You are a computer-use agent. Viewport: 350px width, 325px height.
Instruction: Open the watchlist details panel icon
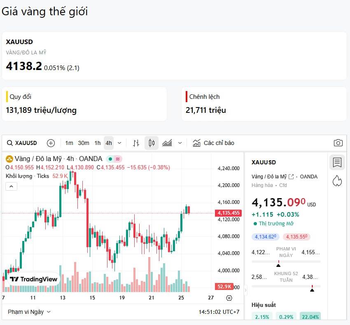337,162
